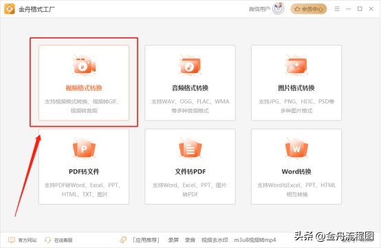Open the PDF转文件 card
Image resolution: width=381 pixels, height=248 pixels.
84,167
